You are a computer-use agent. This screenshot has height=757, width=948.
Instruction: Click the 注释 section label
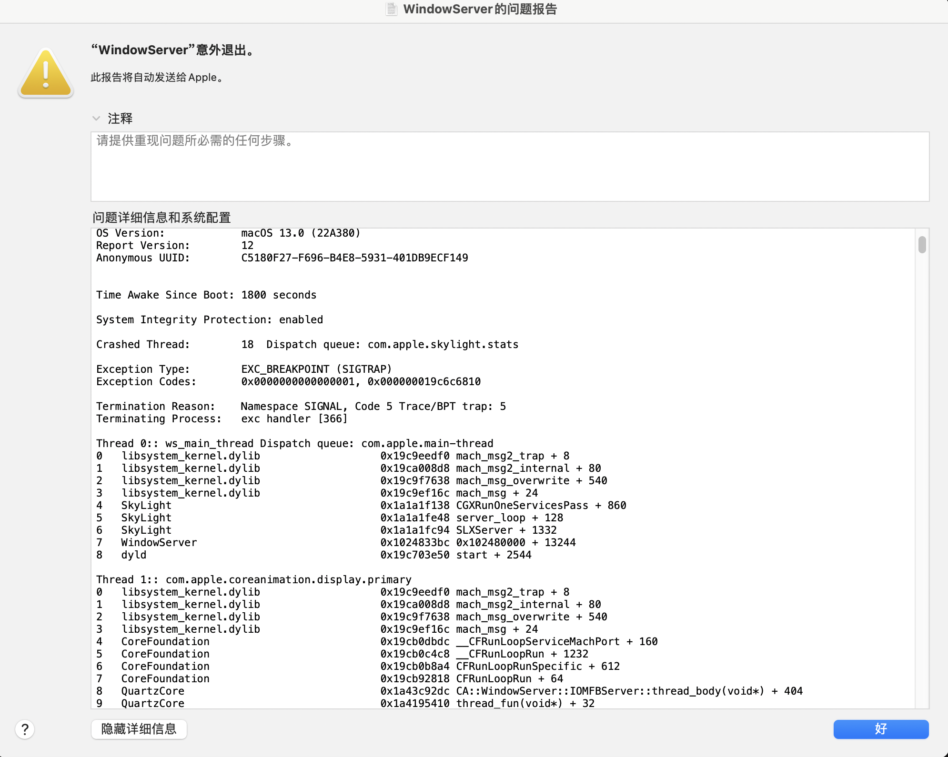click(120, 118)
